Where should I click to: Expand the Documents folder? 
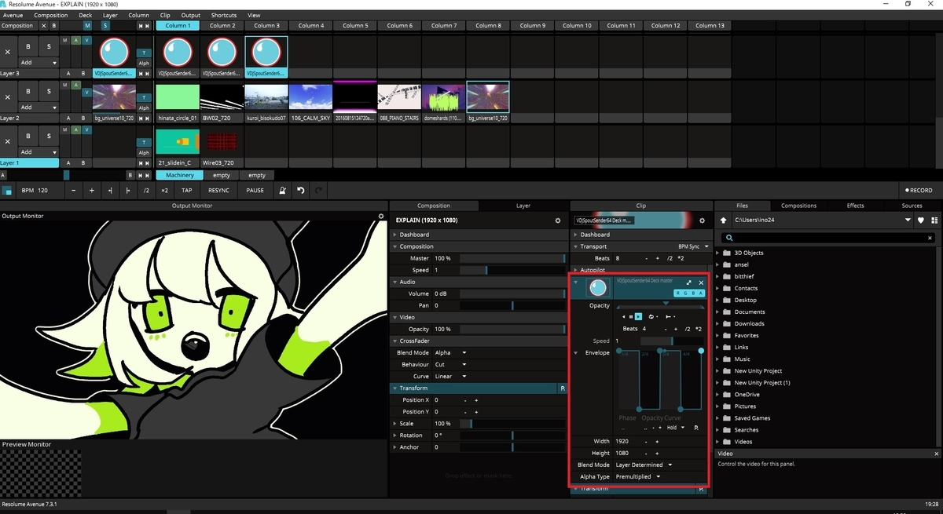pos(719,312)
